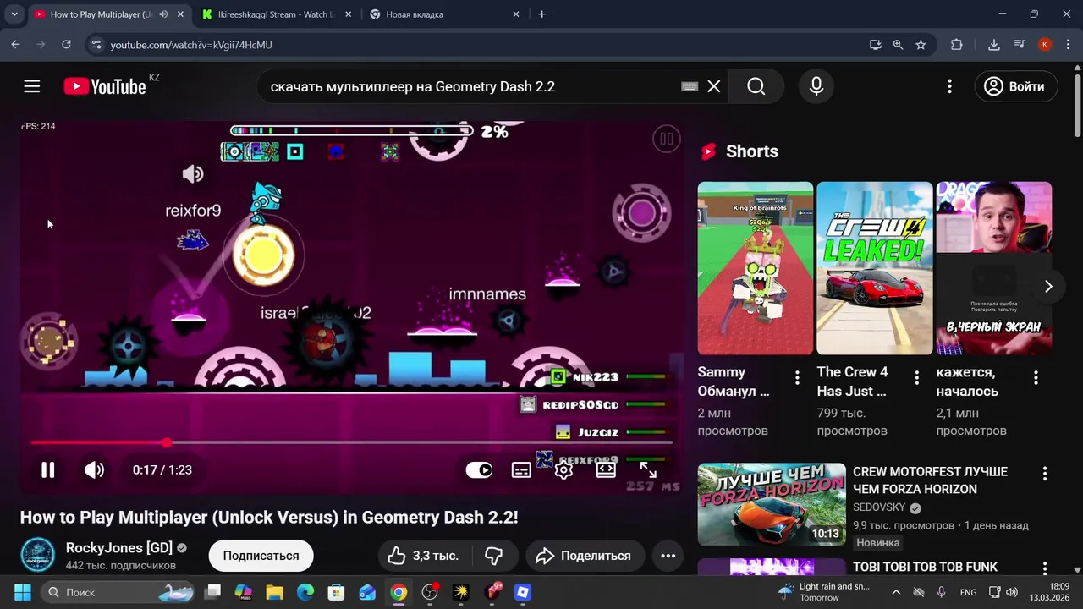Open more actions below the video
This screenshot has width=1083, height=609.
668,556
